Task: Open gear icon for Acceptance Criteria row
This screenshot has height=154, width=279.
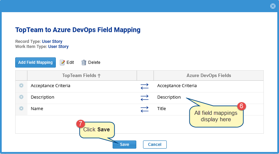Action: 21,86
